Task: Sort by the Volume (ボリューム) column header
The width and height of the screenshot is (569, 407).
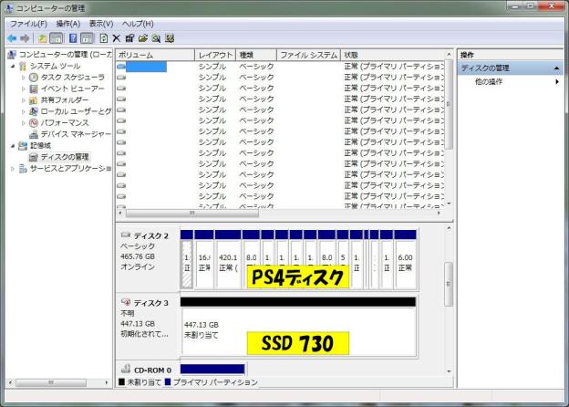Action: [x=153, y=55]
